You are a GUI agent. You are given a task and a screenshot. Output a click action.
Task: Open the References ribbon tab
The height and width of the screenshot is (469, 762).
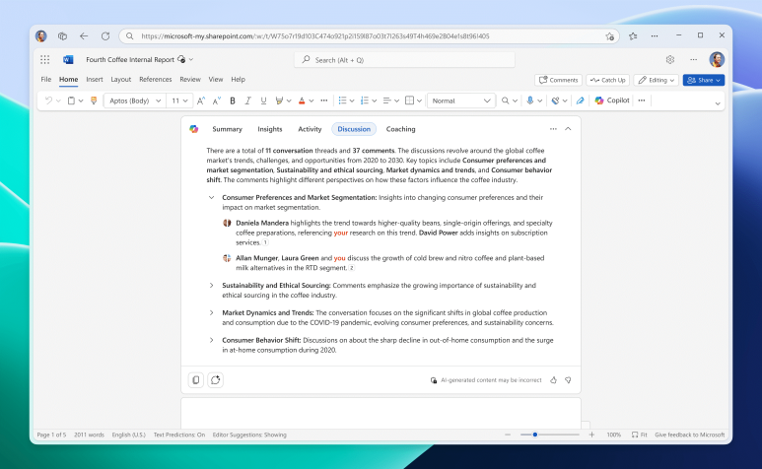(x=155, y=79)
